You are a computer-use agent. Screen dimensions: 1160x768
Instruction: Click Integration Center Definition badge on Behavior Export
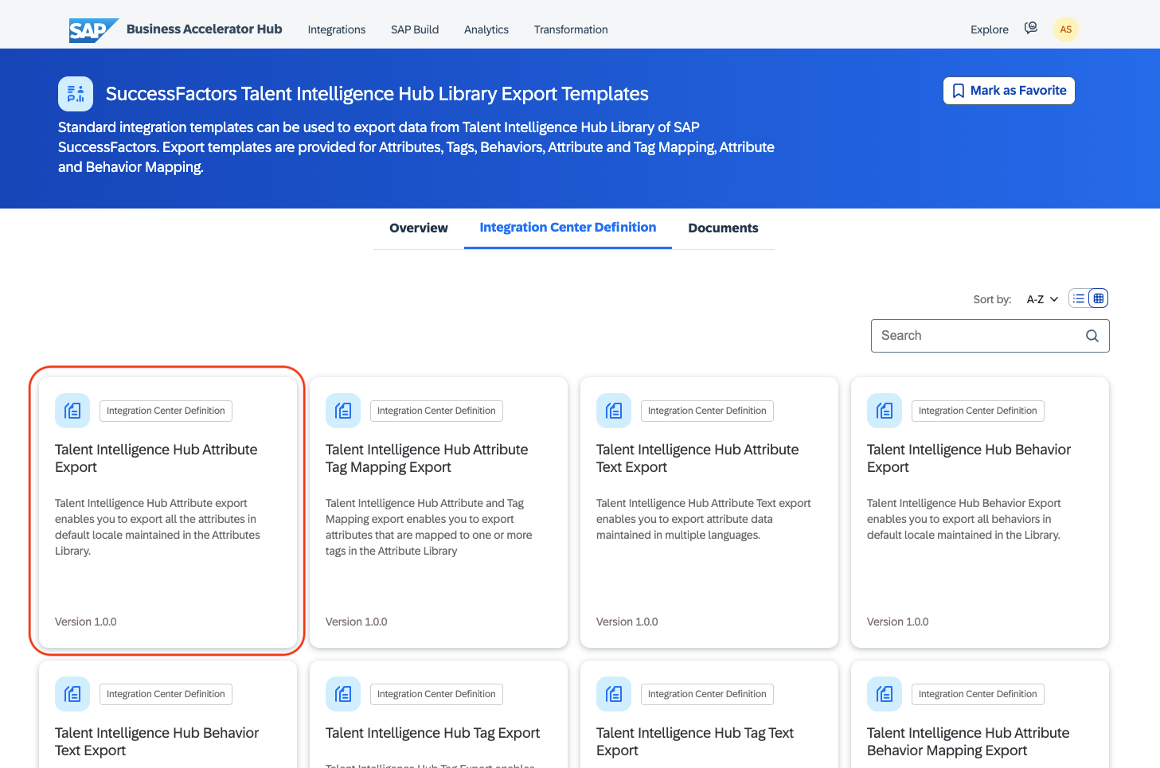(x=978, y=411)
